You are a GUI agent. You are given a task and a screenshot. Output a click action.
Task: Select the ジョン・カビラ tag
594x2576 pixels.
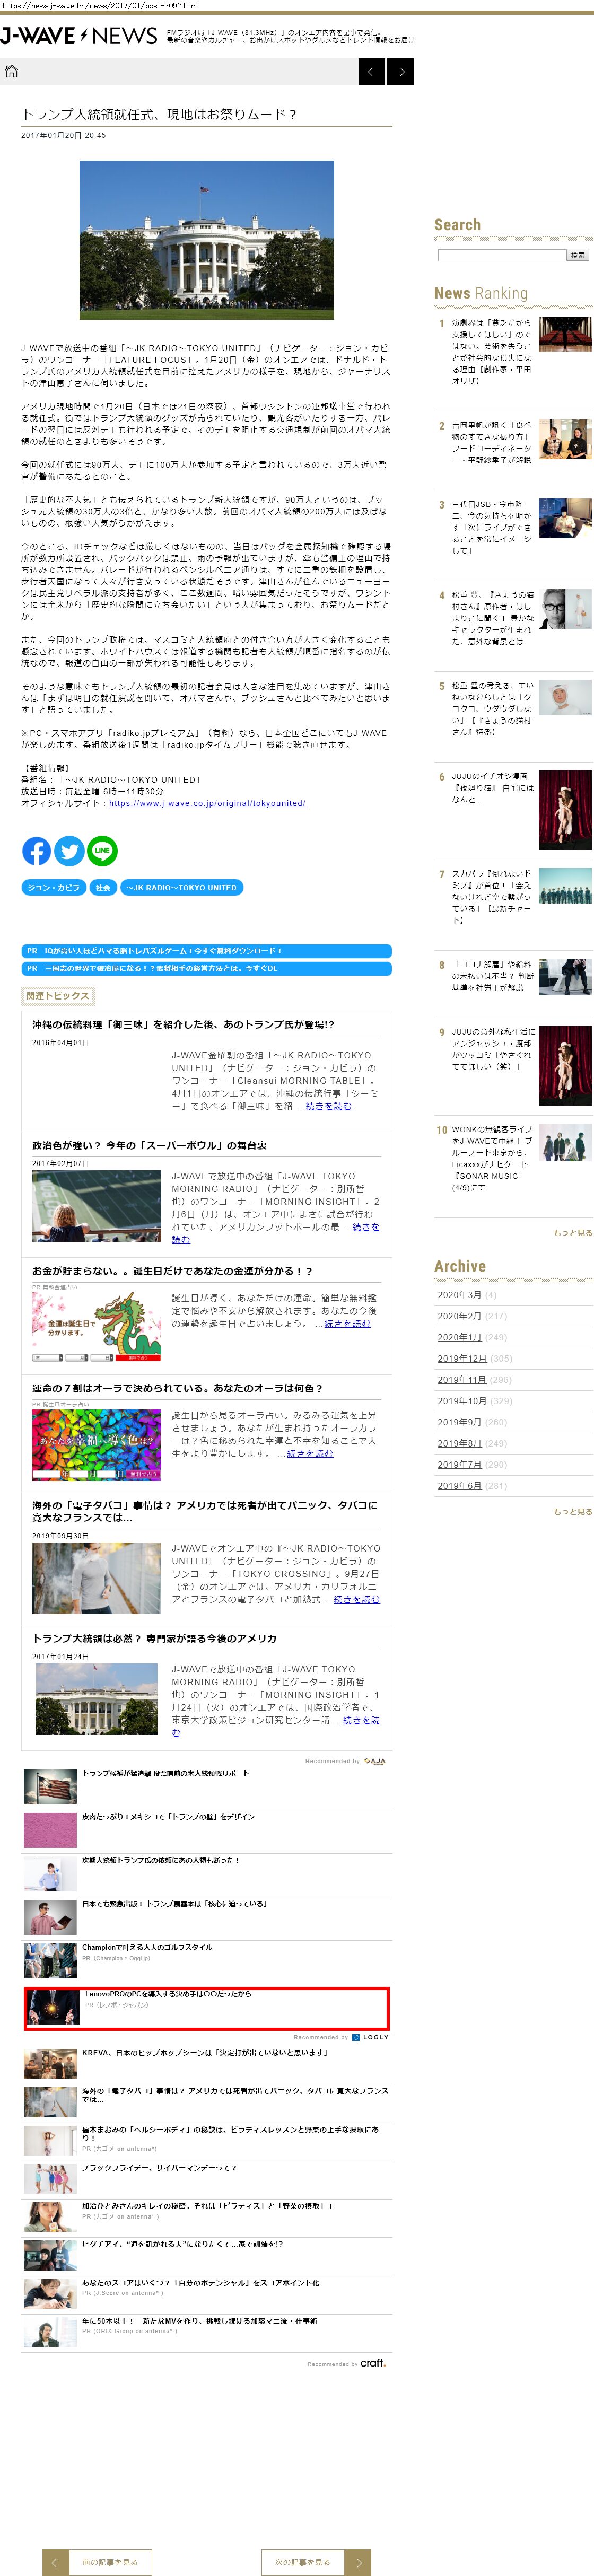(53, 887)
